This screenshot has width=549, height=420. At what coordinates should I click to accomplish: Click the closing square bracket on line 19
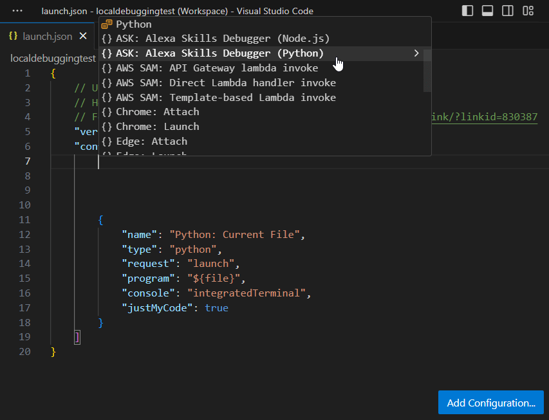coord(77,337)
